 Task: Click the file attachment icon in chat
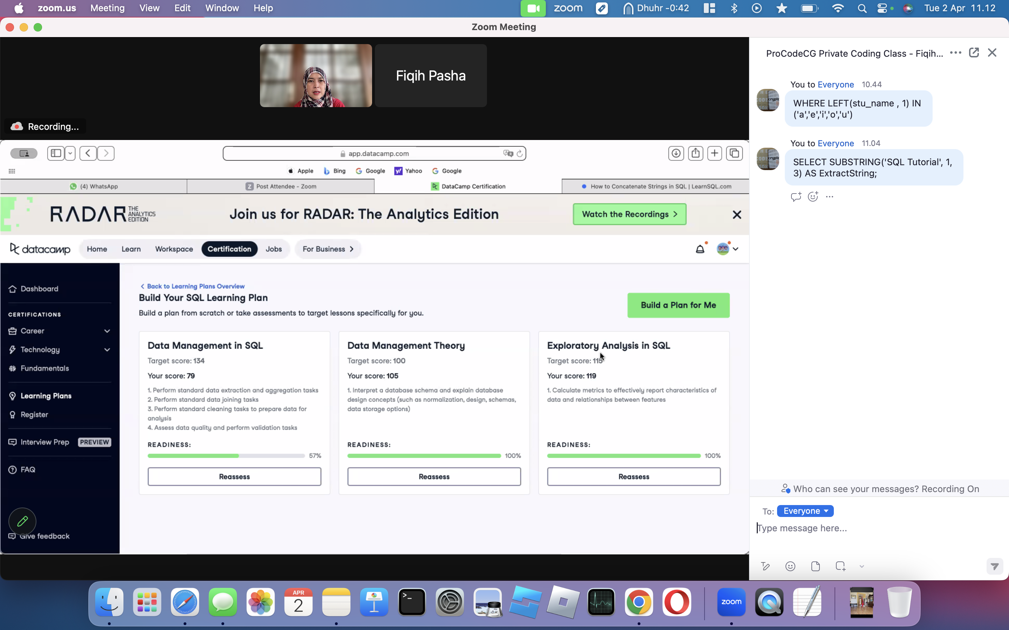tap(816, 566)
